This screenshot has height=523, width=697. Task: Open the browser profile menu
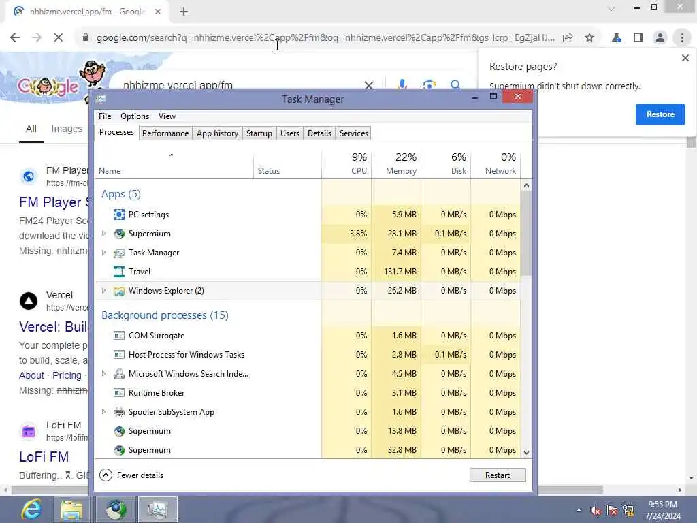660,38
